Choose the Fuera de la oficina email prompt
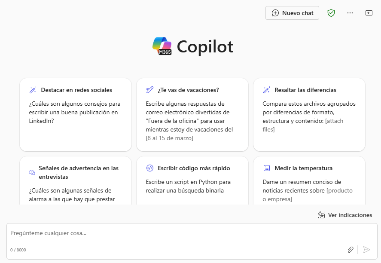 click(192, 115)
